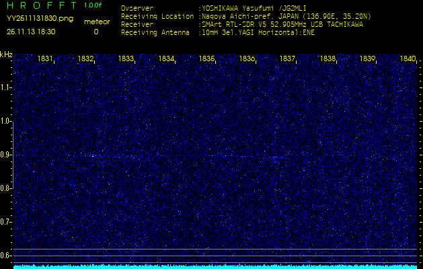The height and width of the screenshot is (269, 423).
Task: Select the 0.7 kHz axis label
Action: (x=6, y=221)
